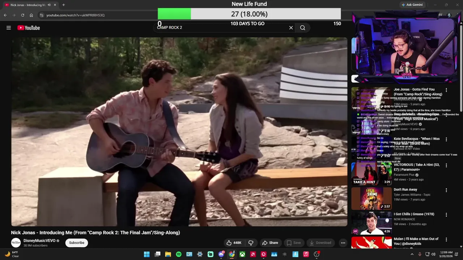Image resolution: width=463 pixels, height=260 pixels.
Task: Open options for Don't Run Away
Action: point(446,190)
